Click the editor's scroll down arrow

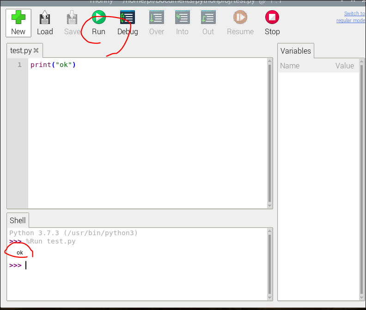coord(269,206)
